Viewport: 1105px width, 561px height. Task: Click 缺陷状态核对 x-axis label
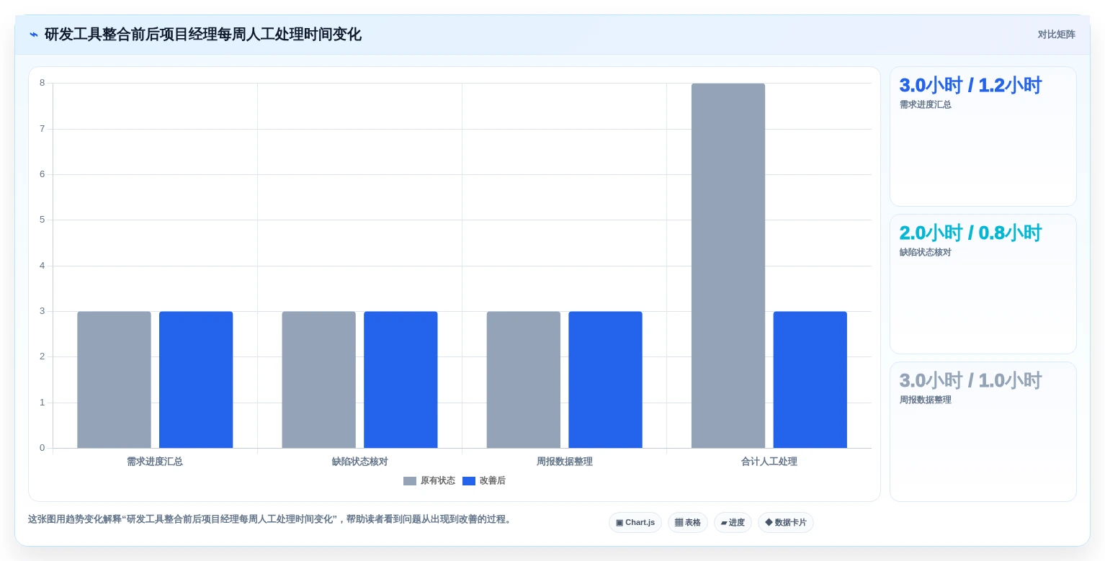[x=359, y=462]
